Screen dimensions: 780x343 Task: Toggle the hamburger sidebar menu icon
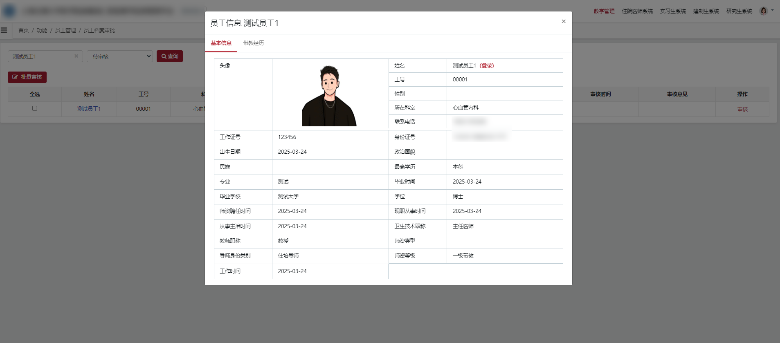pyautogui.click(x=4, y=30)
